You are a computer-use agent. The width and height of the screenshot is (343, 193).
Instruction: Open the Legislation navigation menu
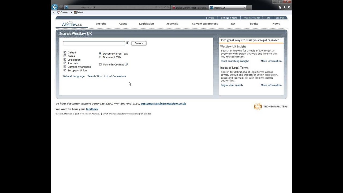pyautogui.click(x=147, y=24)
